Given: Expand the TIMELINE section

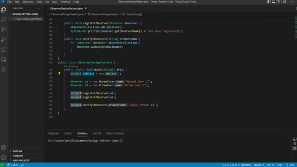Looking at the screenshot, I should (x=26, y=156).
